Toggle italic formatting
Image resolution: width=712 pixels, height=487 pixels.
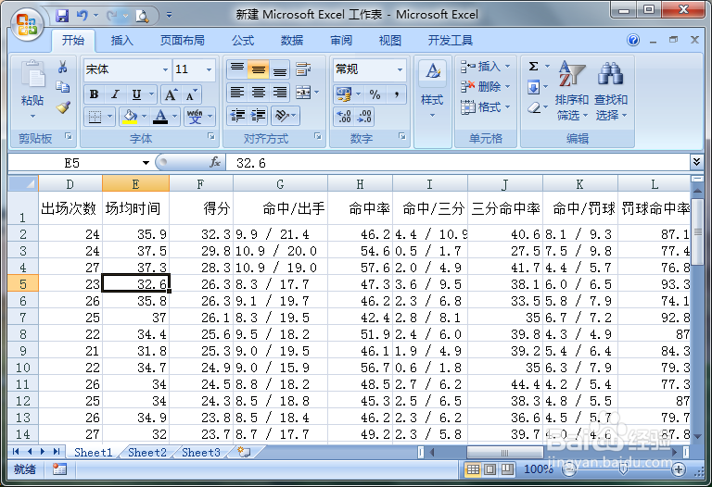tap(115, 94)
